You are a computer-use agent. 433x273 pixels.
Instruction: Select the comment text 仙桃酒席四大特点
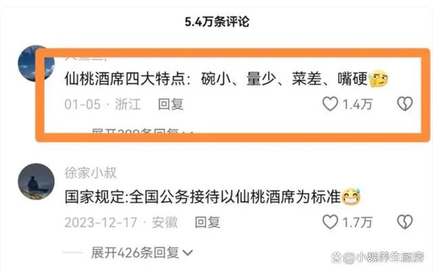[124, 79]
